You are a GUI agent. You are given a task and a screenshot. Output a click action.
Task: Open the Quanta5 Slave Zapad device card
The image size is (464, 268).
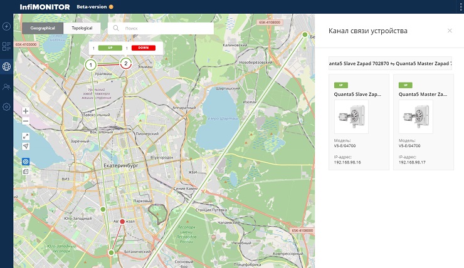[x=359, y=122]
